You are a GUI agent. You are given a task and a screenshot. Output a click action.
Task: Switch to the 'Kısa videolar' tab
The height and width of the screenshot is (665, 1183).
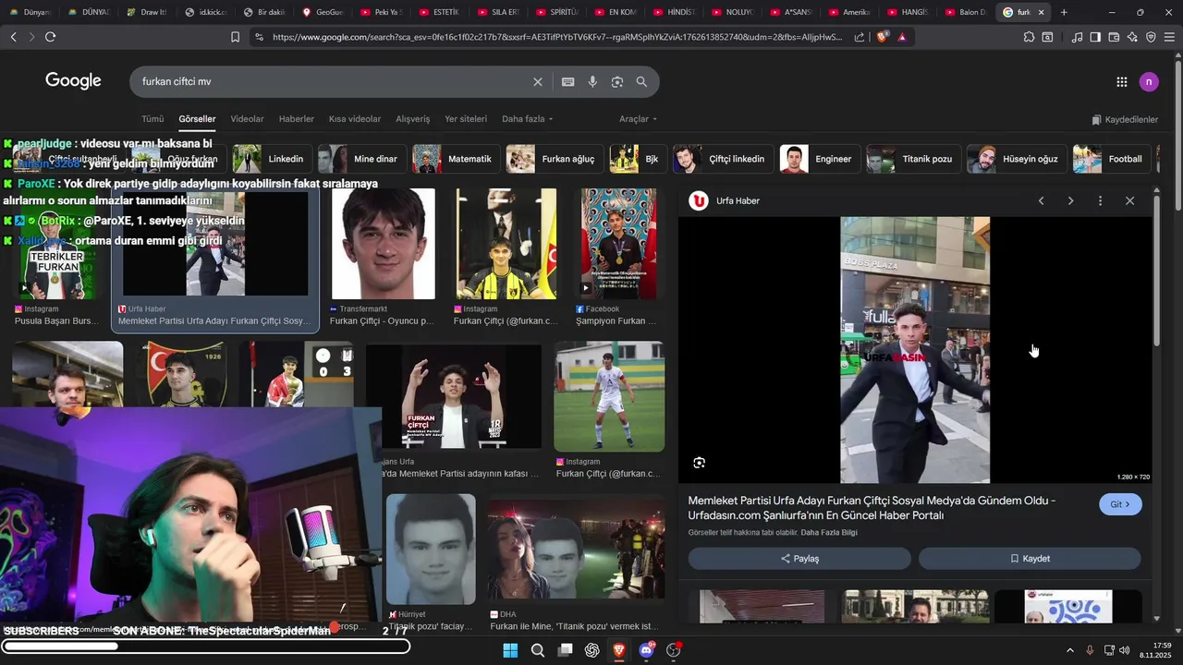tap(355, 119)
